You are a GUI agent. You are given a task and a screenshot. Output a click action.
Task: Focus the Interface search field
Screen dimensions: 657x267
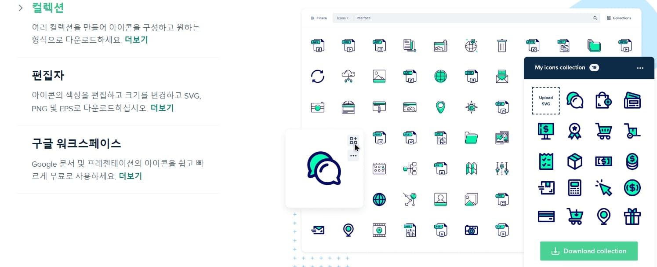click(472, 18)
